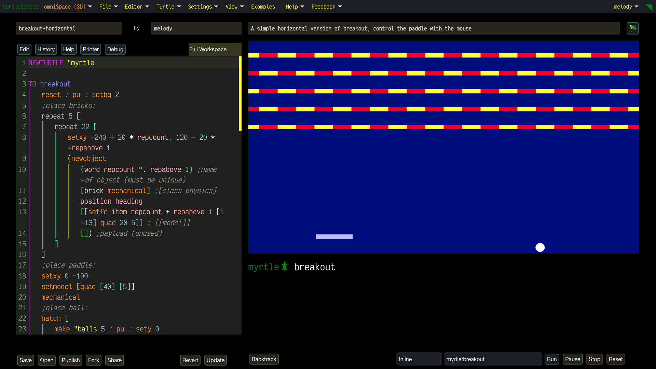Screen dimensions: 656x369
Task: Open the Turtle menu
Action: click(x=168, y=6)
